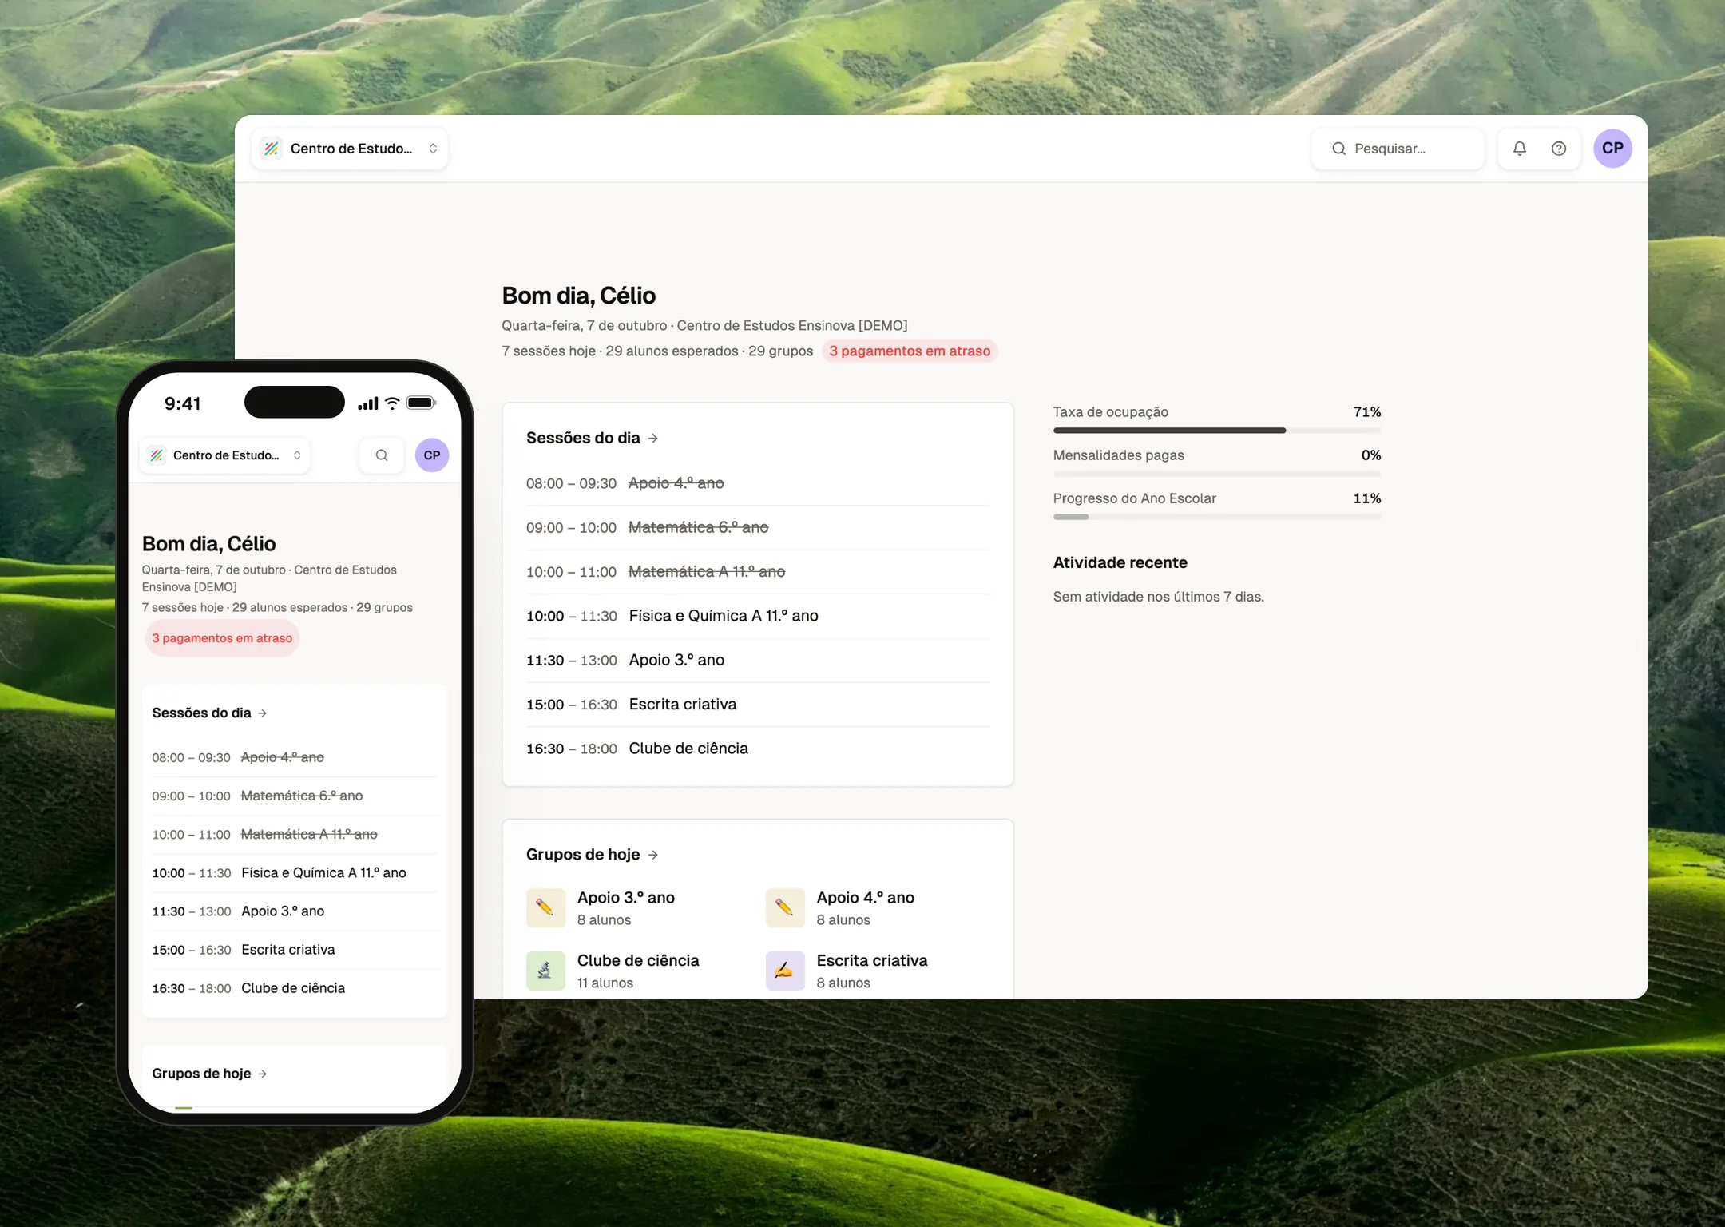The image size is (1725, 1227).
Task: Click writing-hand icon of Escrita criativa group
Action: click(x=784, y=971)
